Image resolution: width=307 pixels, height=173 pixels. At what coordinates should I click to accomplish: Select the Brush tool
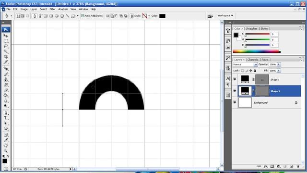point(6,74)
